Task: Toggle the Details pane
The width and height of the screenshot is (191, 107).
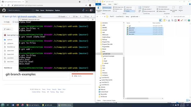Action: [107, 11]
